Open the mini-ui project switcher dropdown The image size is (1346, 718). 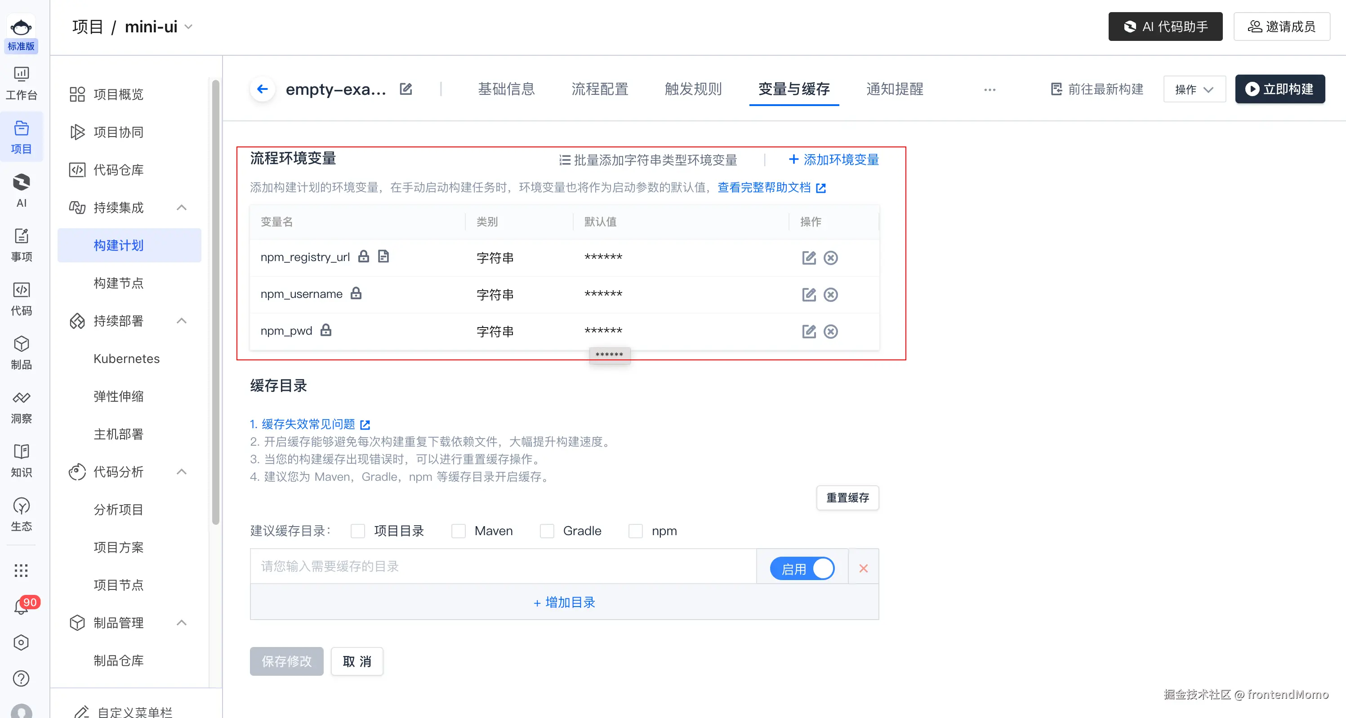pos(189,27)
